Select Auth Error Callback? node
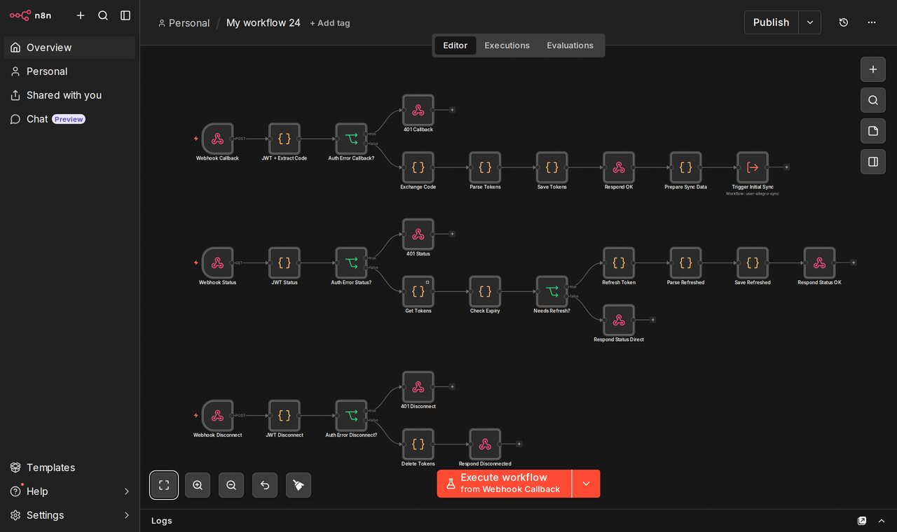The width and height of the screenshot is (897, 532). 351,139
